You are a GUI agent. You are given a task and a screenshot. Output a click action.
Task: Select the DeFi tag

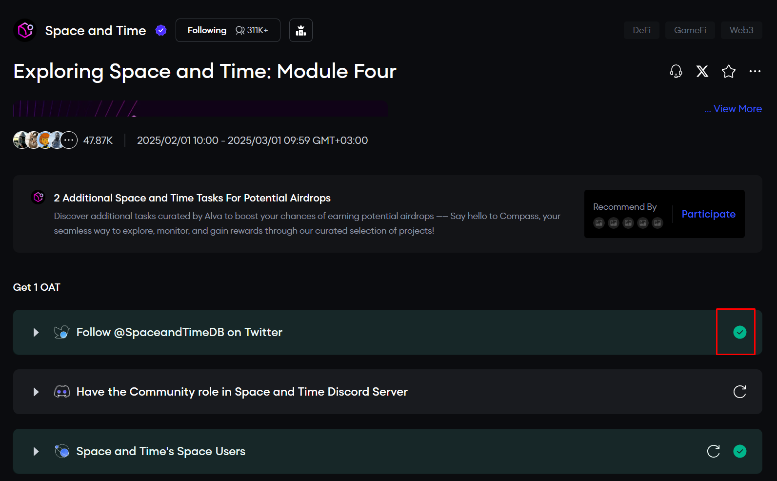(641, 30)
